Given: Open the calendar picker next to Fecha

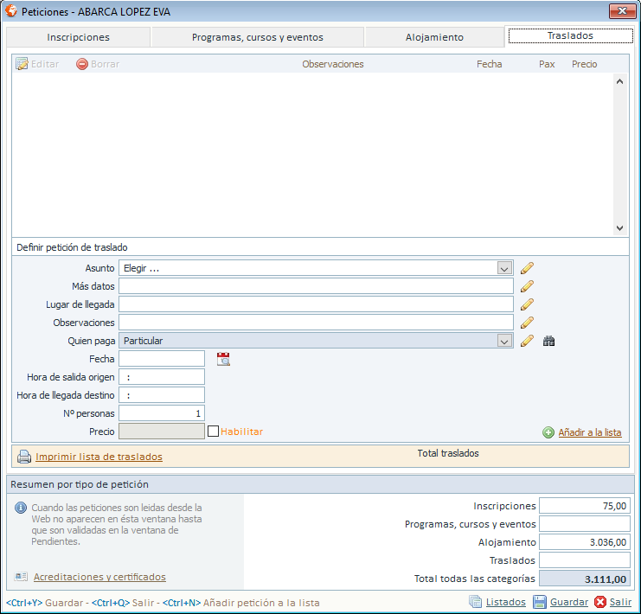Looking at the screenshot, I should pos(223,359).
